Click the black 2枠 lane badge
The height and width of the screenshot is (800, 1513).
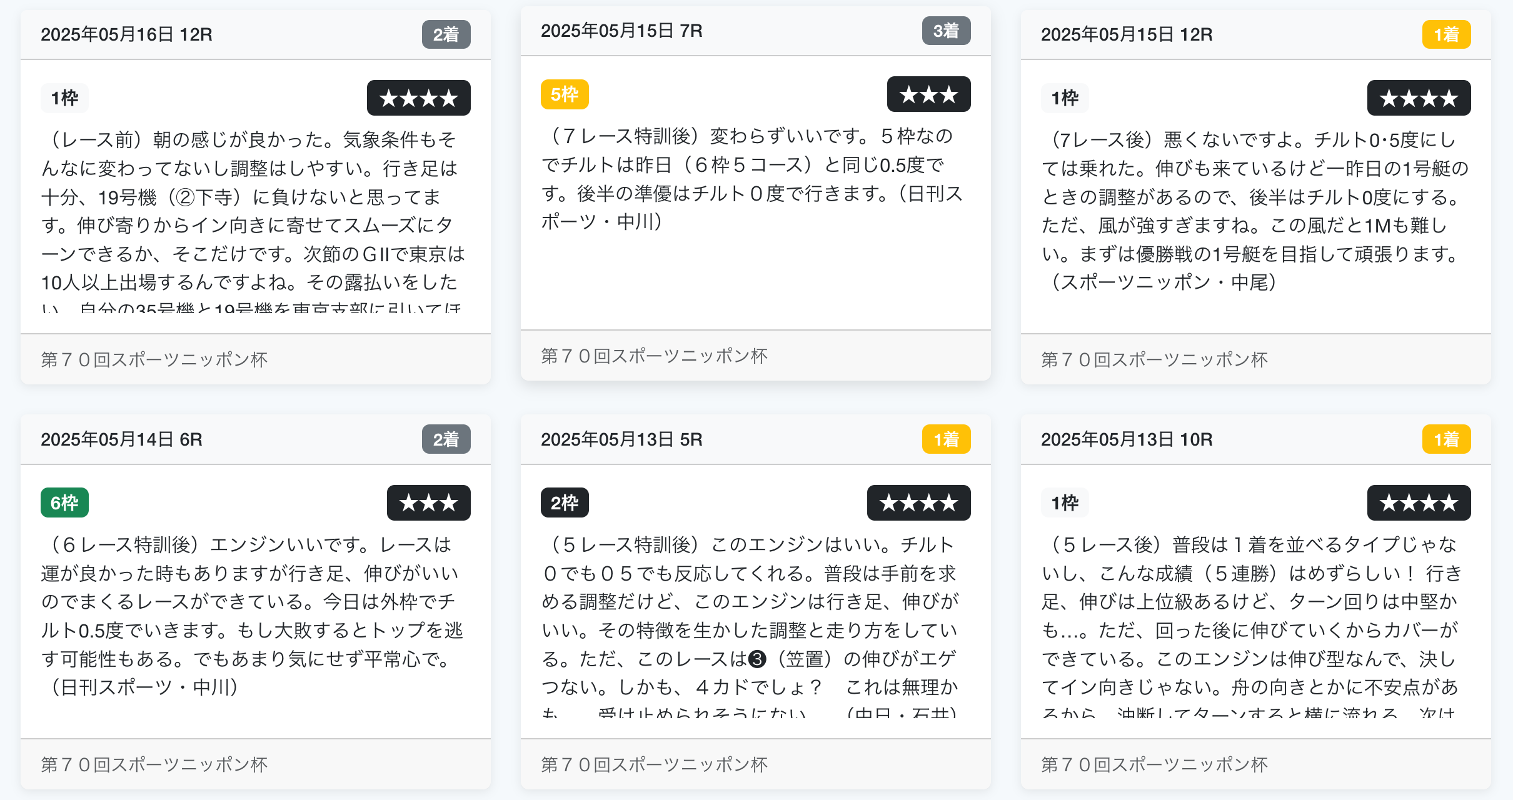point(564,503)
